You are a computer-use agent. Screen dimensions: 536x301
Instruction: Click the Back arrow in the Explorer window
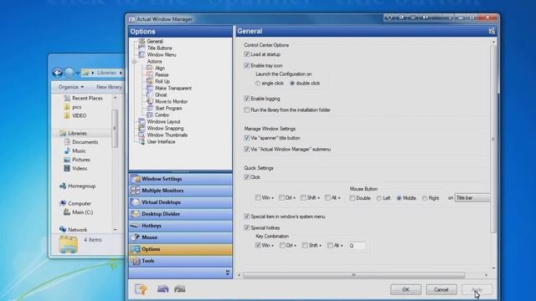pyautogui.click(x=58, y=73)
